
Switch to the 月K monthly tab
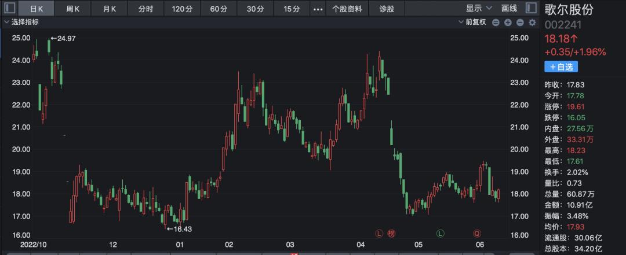click(110, 9)
